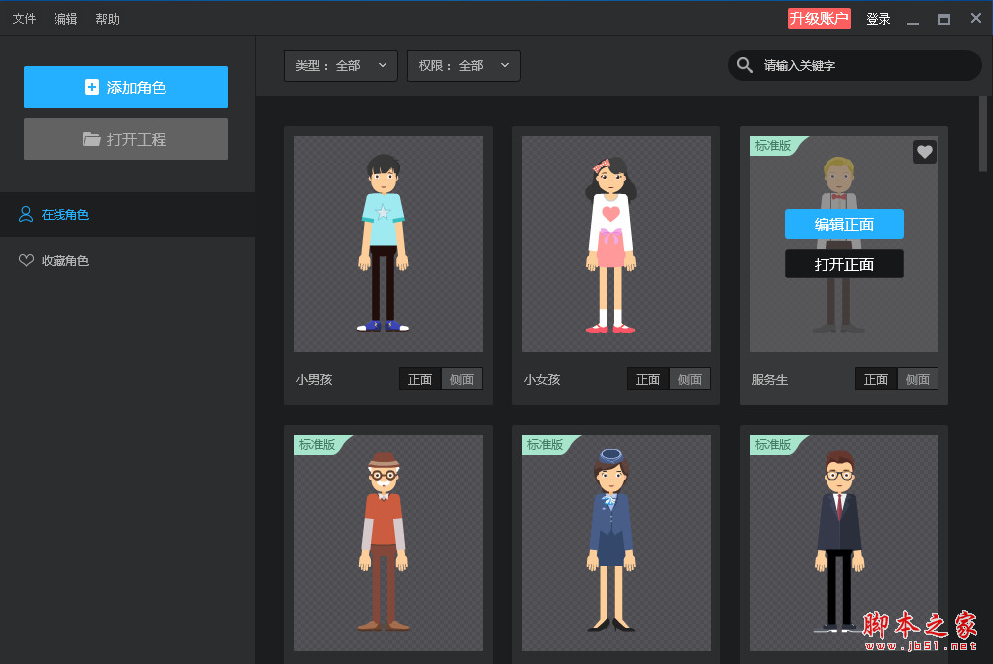
Task: Click the 登录 login link
Action: [x=878, y=19]
